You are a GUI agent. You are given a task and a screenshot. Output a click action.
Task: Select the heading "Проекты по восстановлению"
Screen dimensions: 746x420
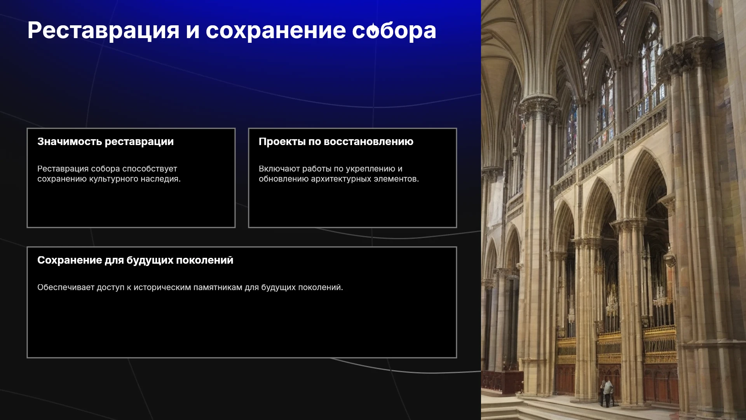336,142
